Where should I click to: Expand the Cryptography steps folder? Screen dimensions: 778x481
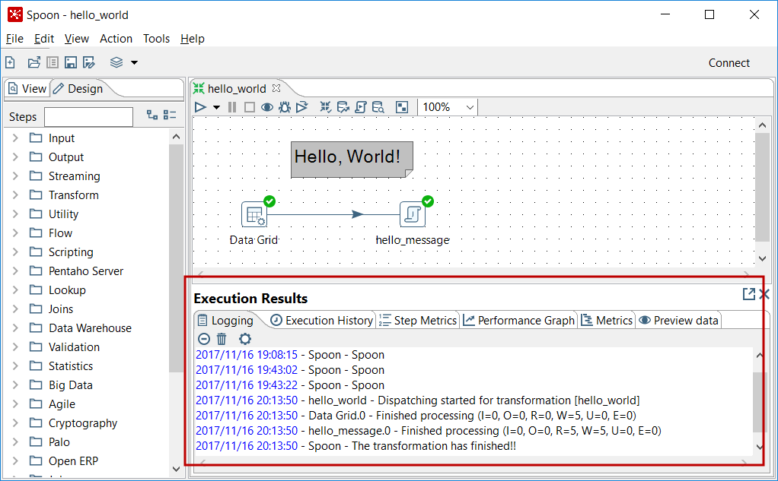(15, 423)
